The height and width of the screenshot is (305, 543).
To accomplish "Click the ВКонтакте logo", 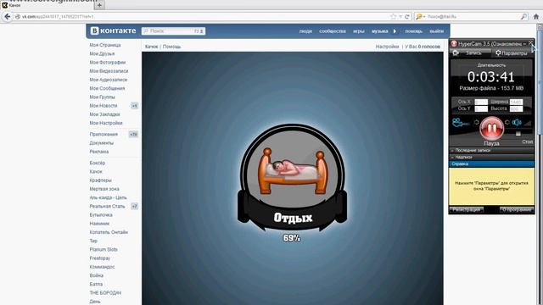I will [113, 30].
